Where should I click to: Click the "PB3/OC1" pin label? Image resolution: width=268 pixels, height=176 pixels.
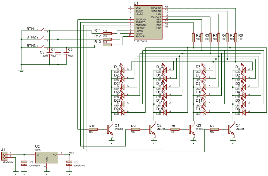coord(156,17)
